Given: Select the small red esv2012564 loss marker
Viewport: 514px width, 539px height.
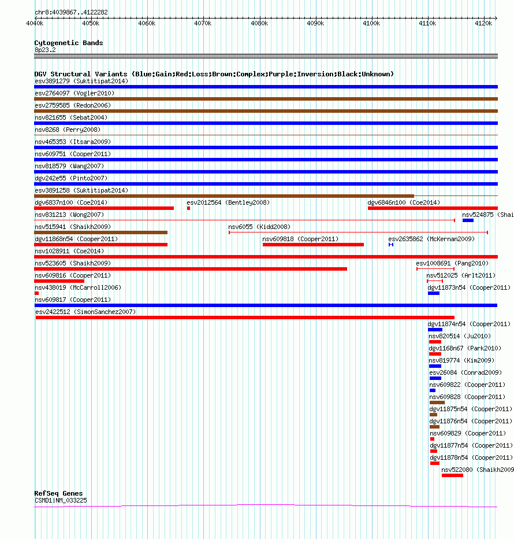Looking at the screenshot, I should click(x=188, y=208).
